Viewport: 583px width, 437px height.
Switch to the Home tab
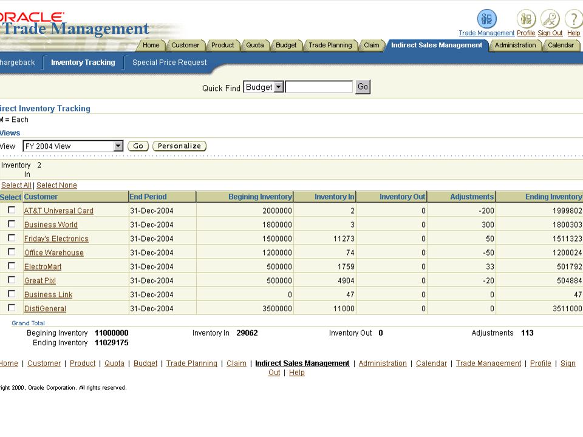coord(151,46)
